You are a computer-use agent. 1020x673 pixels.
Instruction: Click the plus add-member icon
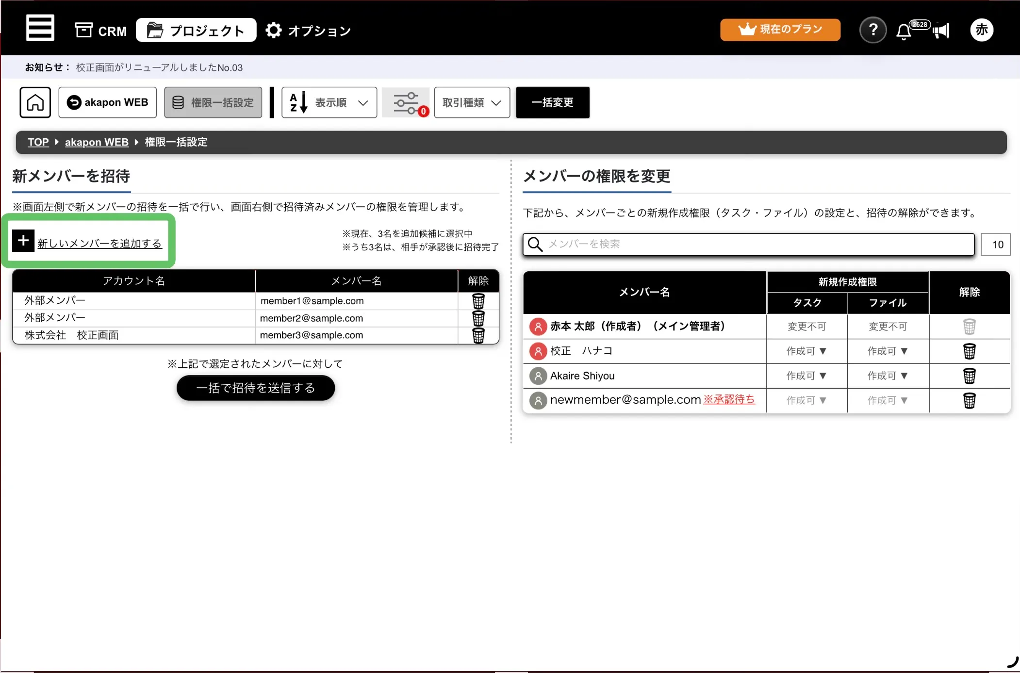click(x=23, y=241)
